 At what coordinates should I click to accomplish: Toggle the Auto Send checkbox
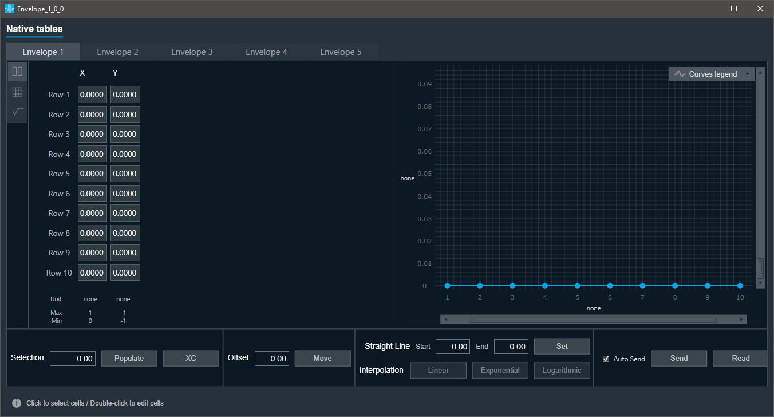606,359
